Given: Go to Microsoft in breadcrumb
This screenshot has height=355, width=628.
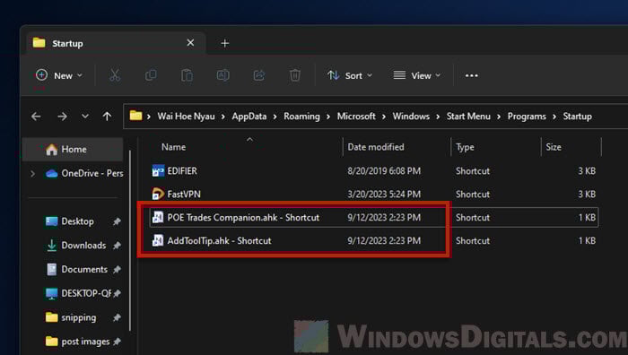Looking at the screenshot, I should pyautogui.click(x=356, y=116).
